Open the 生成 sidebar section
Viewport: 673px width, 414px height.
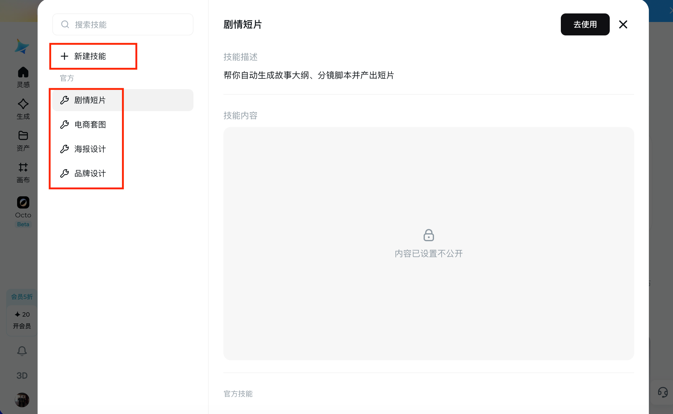pos(23,109)
